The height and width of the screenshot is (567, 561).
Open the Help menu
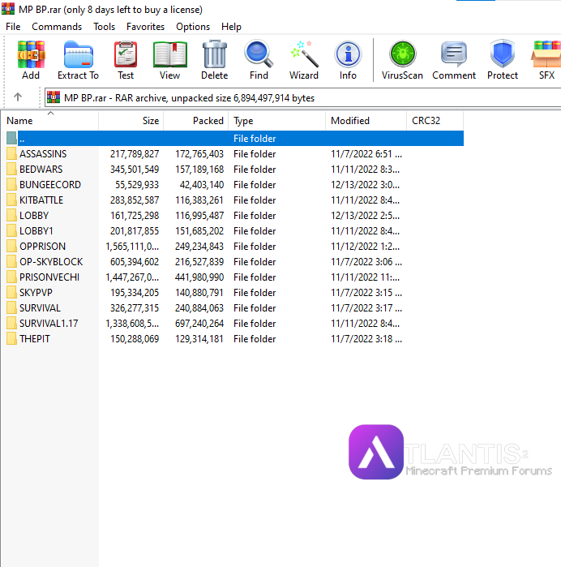click(x=231, y=27)
